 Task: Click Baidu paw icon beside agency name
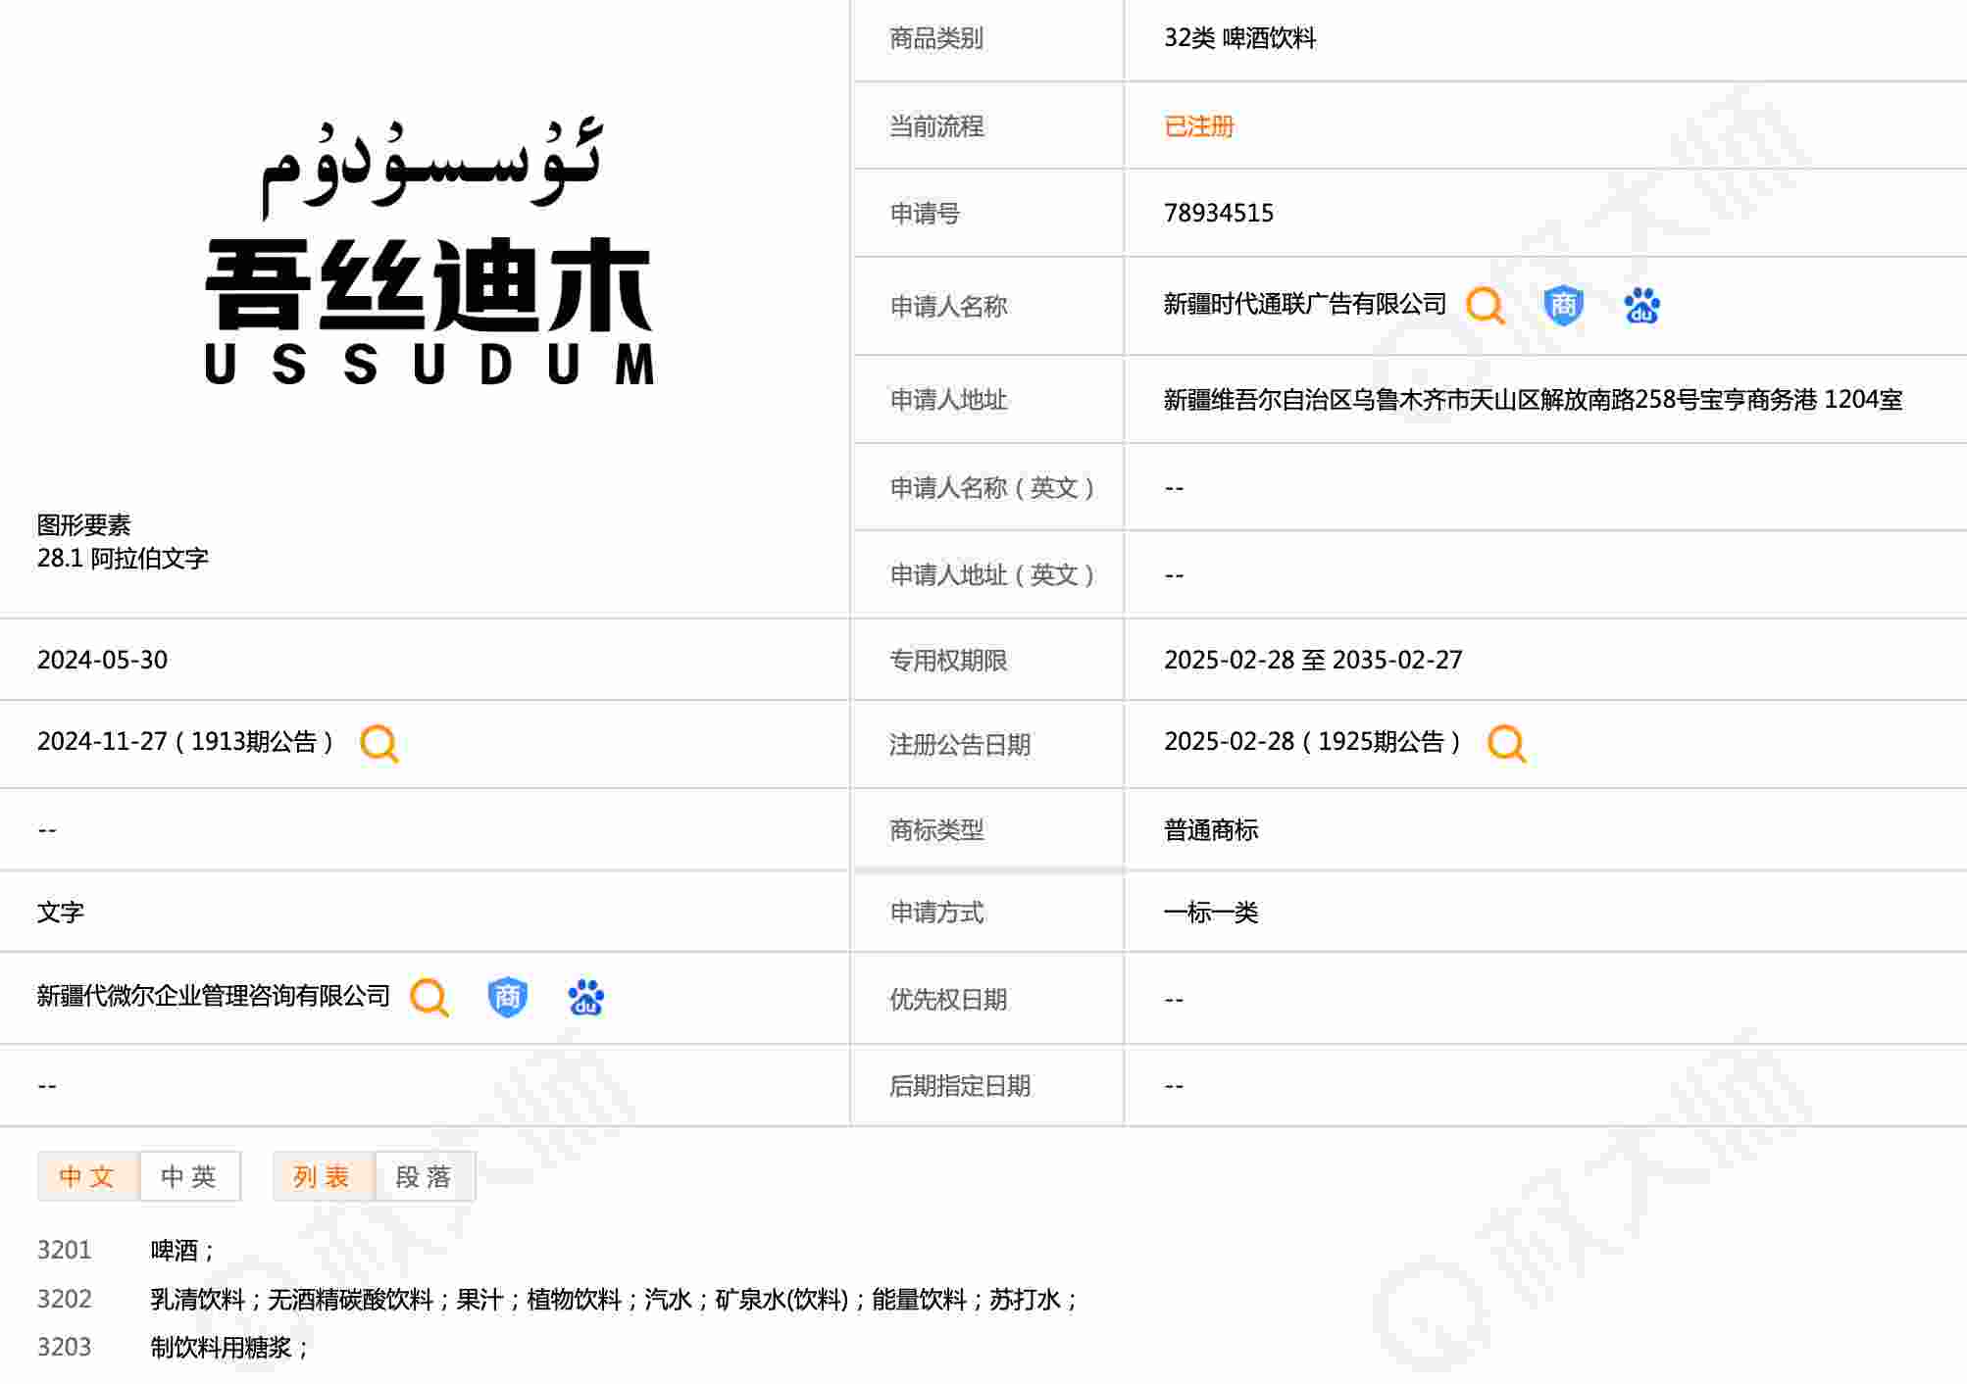point(585,997)
